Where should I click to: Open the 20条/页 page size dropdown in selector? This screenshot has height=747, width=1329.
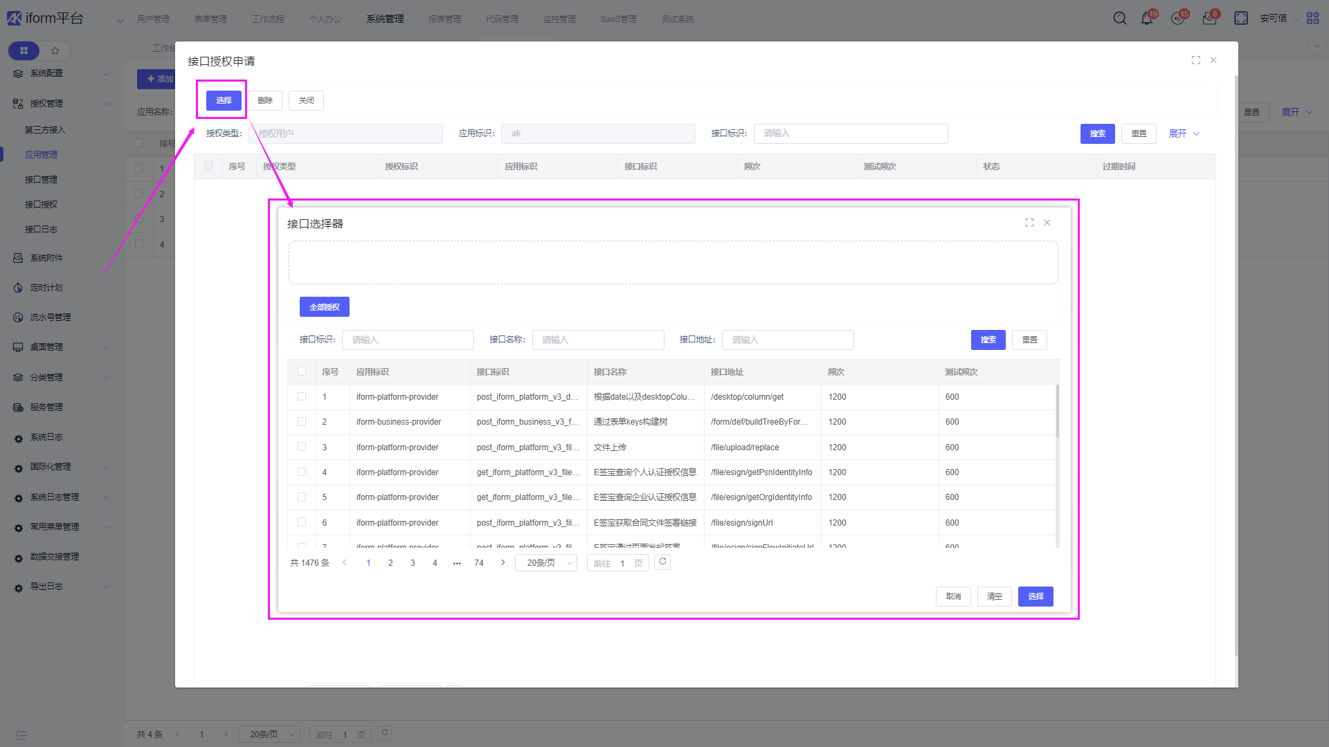pos(546,563)
